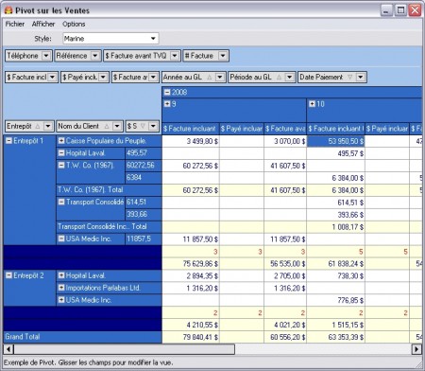
Task: Select the cell 3 499,80 $
Action: pos(191,141)
